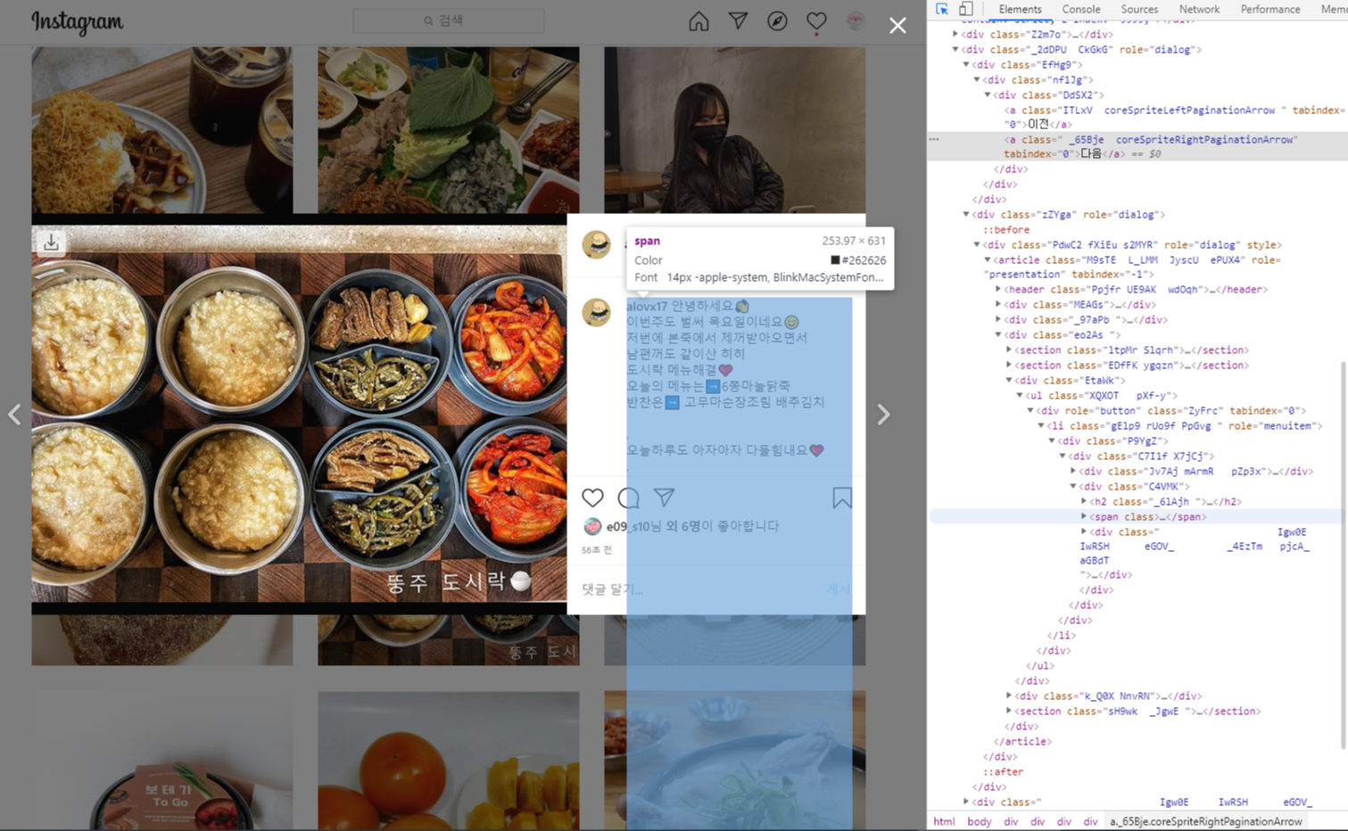Screen dimensions: 1348x831
Task: Open the profile avatar in top bar
Action: coord(856,21)
